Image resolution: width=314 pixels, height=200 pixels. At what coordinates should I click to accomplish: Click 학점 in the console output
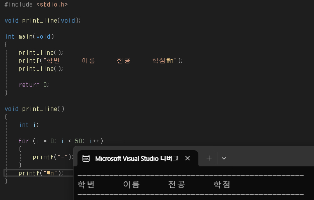pyautogui.click(x=222, y=184)
